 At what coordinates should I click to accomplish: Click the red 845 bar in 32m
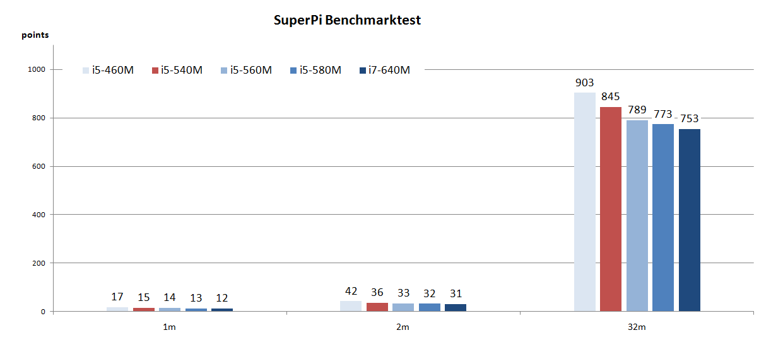click(x=611, y=209)
